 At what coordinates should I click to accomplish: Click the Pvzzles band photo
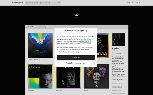pos(119,40)
